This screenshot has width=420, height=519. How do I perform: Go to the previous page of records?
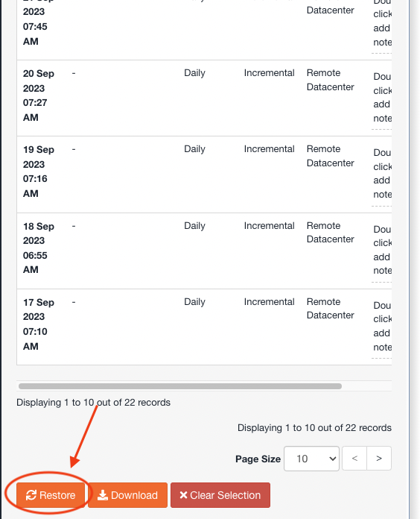pyautogui.click(x=354, y=459)
